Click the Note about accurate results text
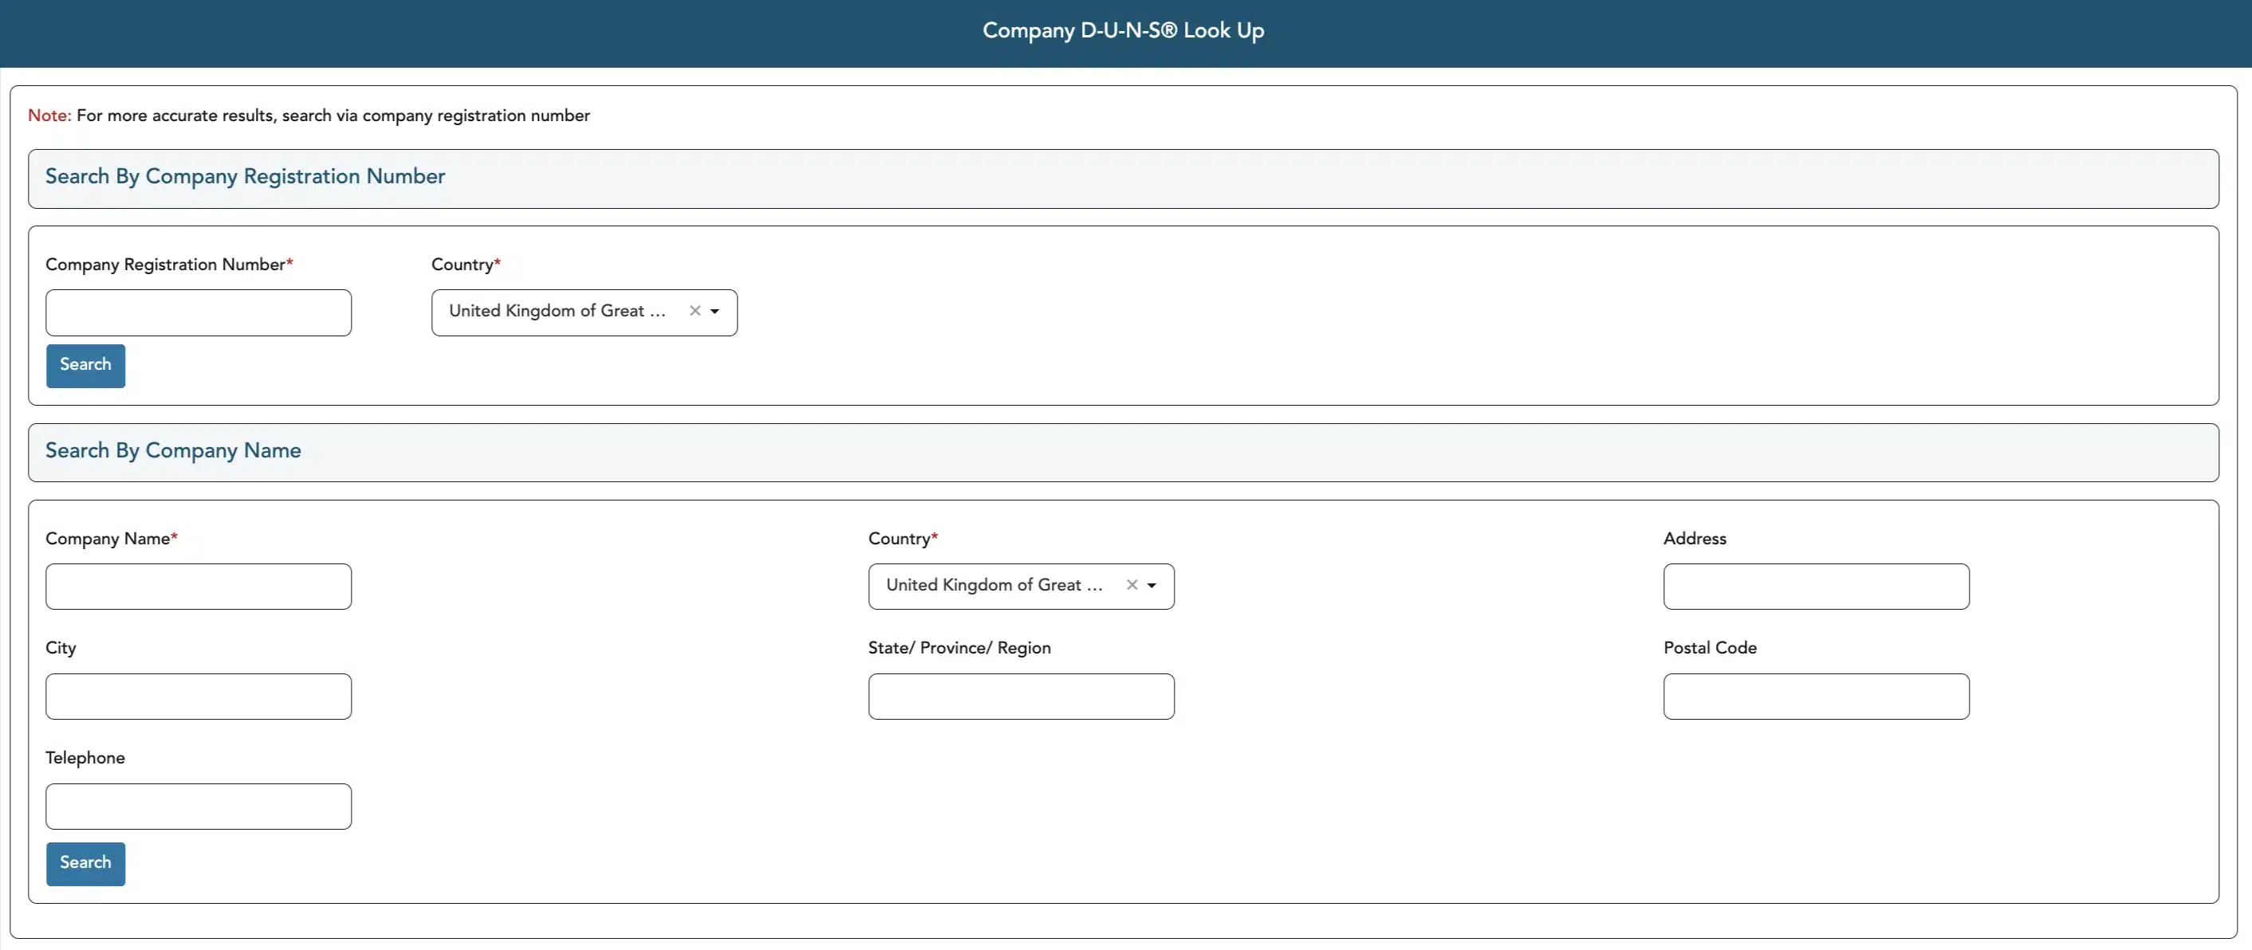The width and height of the screenshot is (2252, 950). [x=309, y=116]
